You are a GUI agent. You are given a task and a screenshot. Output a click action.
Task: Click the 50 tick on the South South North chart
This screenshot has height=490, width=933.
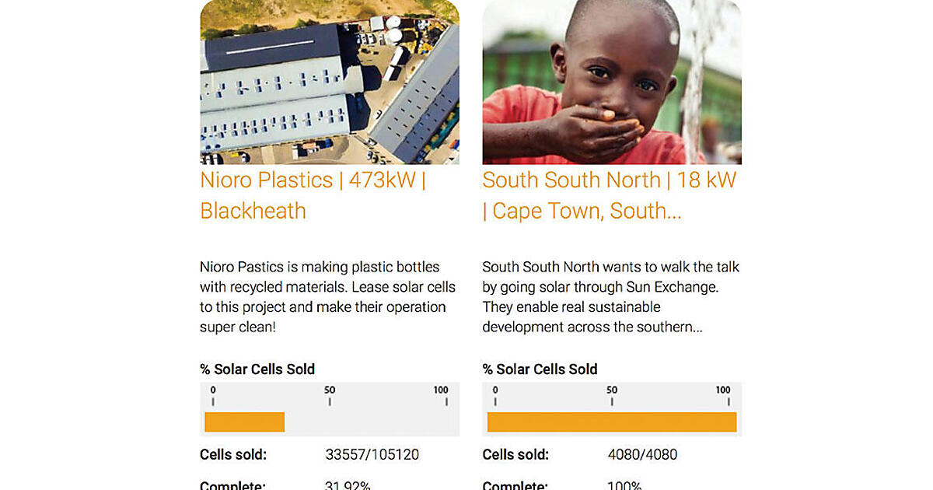click(x=612, y=396)
